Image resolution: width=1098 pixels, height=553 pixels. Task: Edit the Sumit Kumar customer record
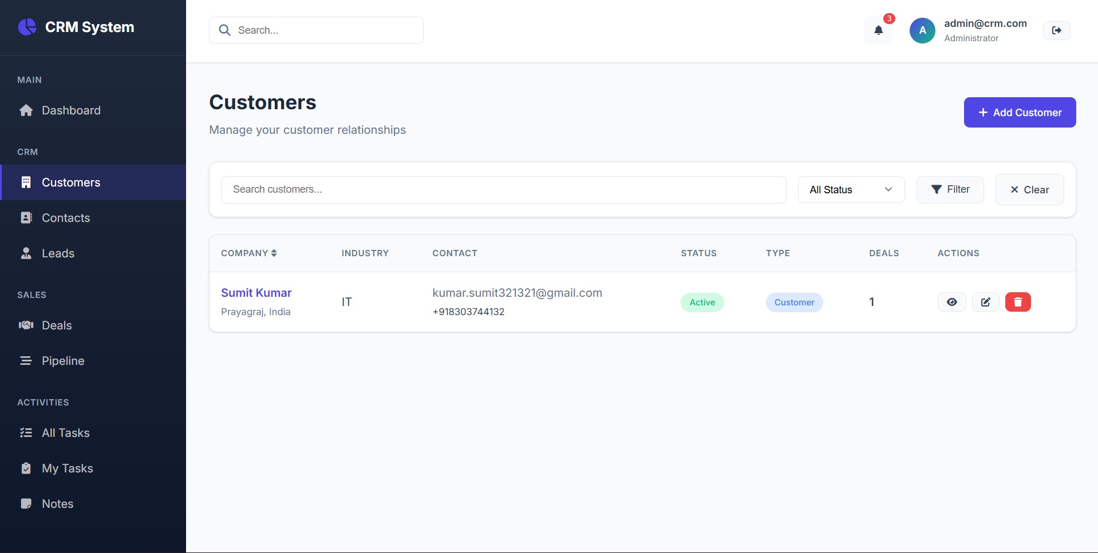pyautogui.click(x=985, y=302)
